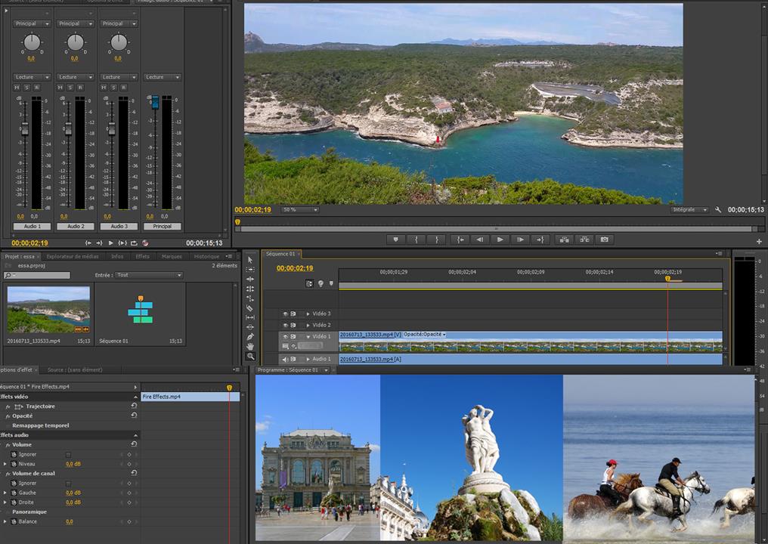Mute the Audio 1 mixer channel
Viewport: 768px width, 544px height.
tap(17, 87)
